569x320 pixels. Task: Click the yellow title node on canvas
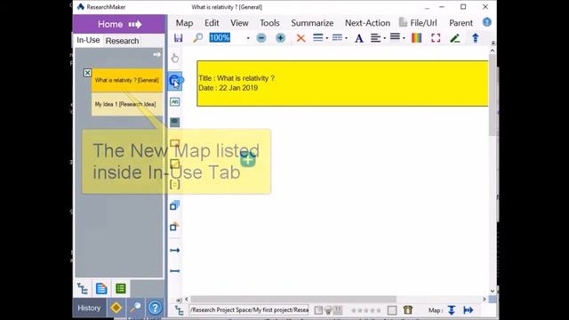342,84
